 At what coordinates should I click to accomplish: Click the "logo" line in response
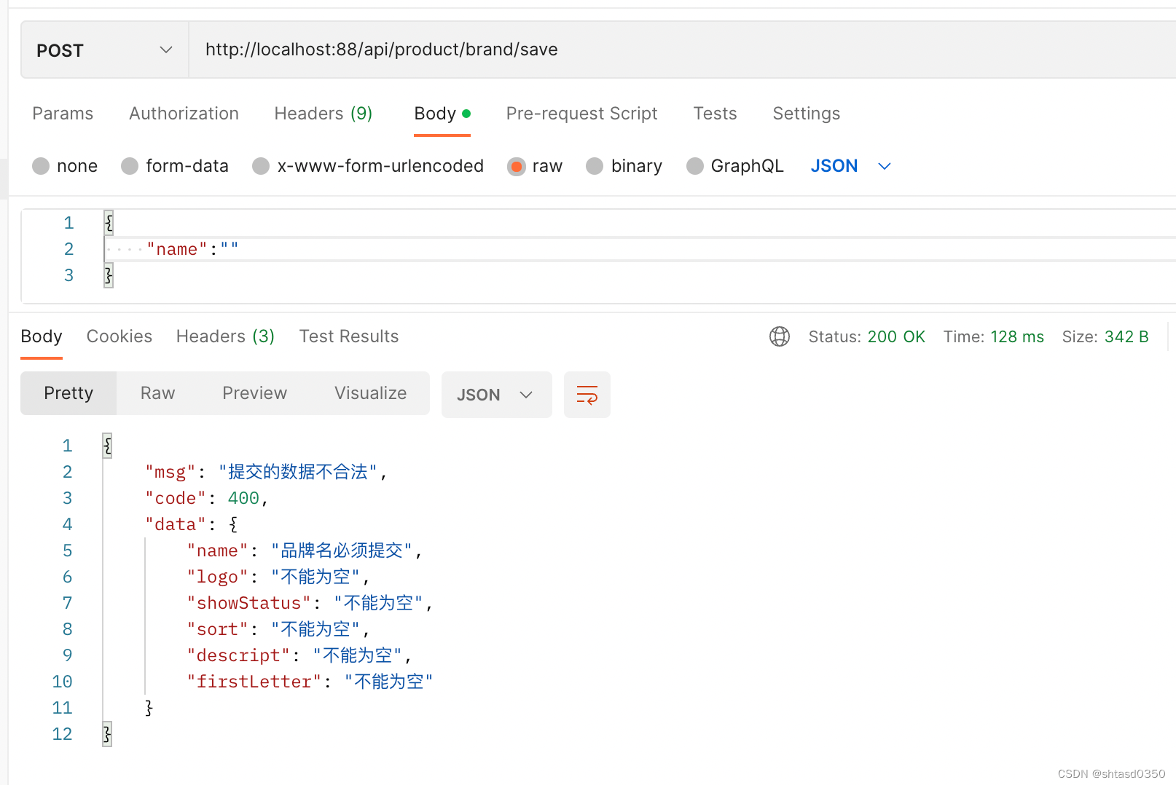(278, 577)
